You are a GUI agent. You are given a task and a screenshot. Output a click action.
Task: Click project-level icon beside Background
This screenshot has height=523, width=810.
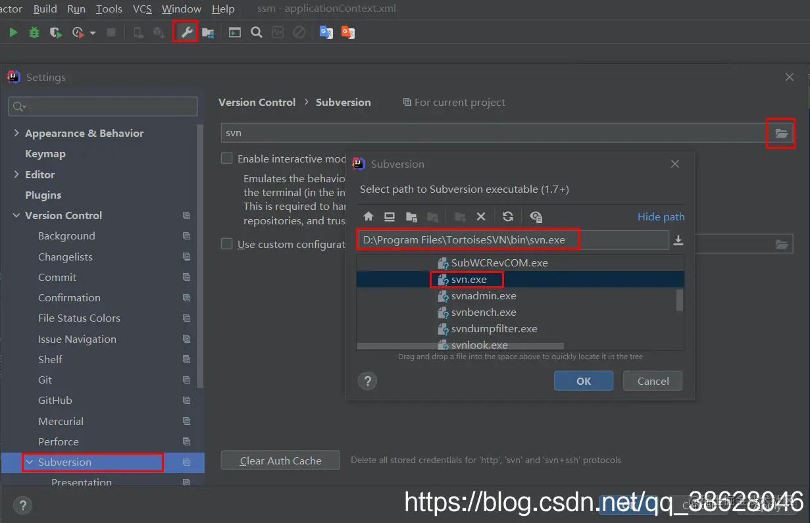(x=187, y=236)
